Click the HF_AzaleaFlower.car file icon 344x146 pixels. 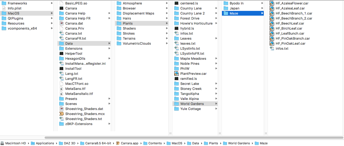click(x=272, y=3)
